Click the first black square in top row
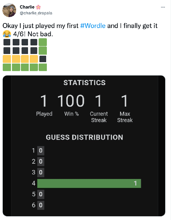This screenshot has height=220, width=171. pyautogui.click(x=7, y=42)
